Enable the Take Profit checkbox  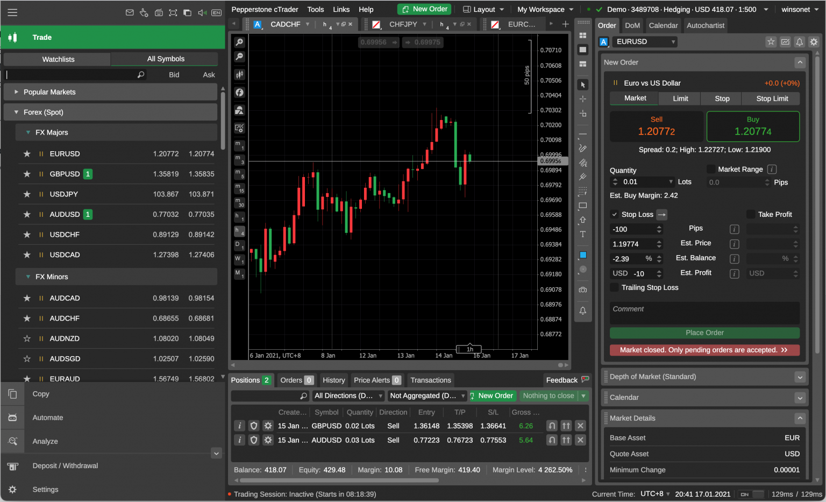point(751,214)
